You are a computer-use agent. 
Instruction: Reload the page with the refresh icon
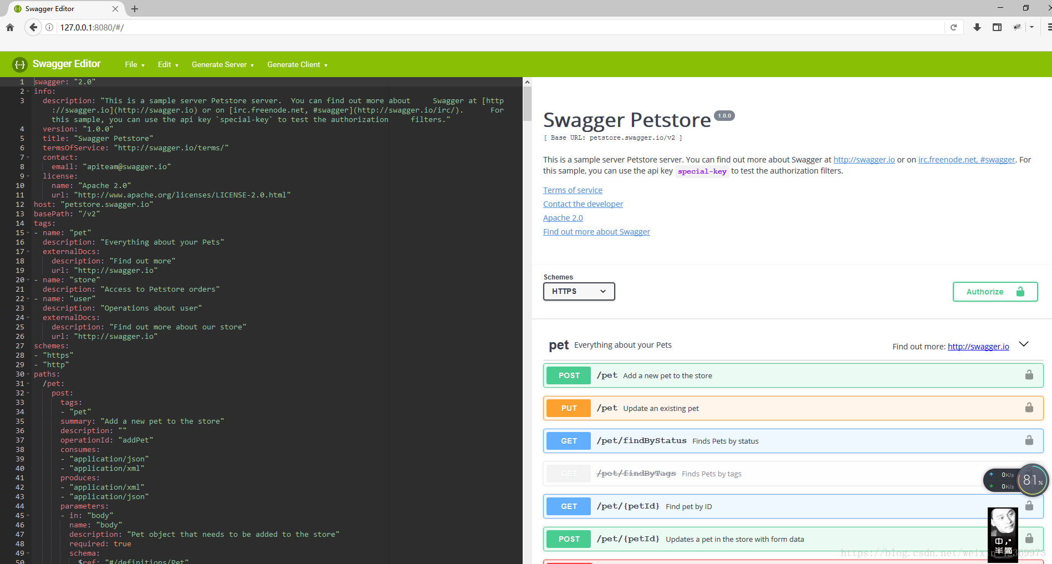(953, 27)
